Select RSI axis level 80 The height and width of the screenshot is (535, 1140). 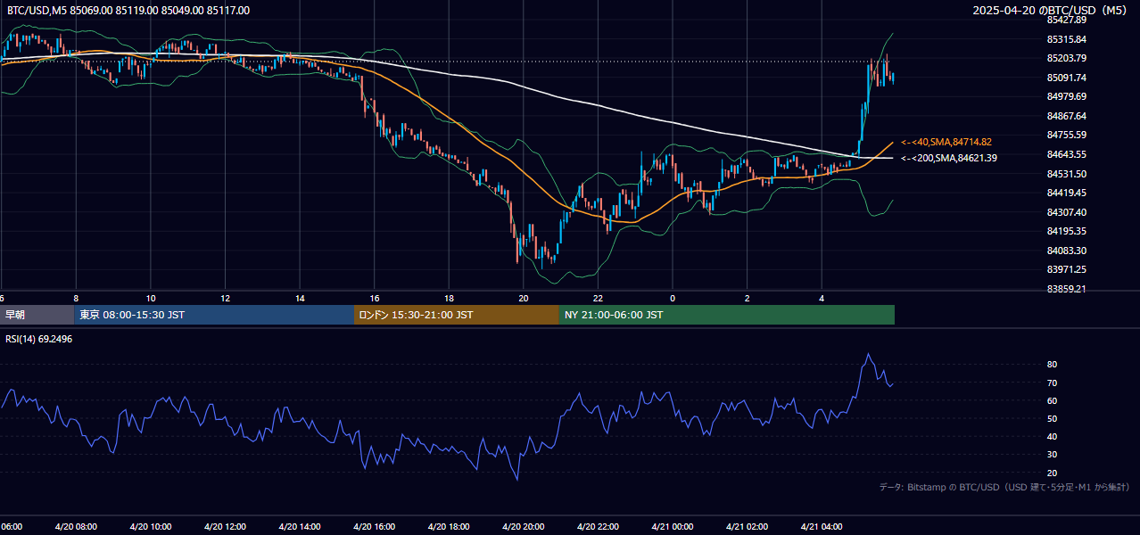1053,365
